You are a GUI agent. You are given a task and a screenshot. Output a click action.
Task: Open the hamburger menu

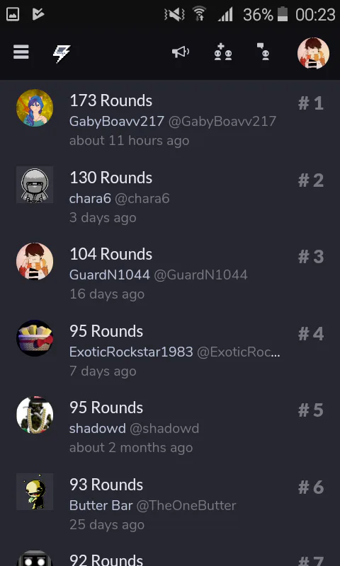pos(21,52)
